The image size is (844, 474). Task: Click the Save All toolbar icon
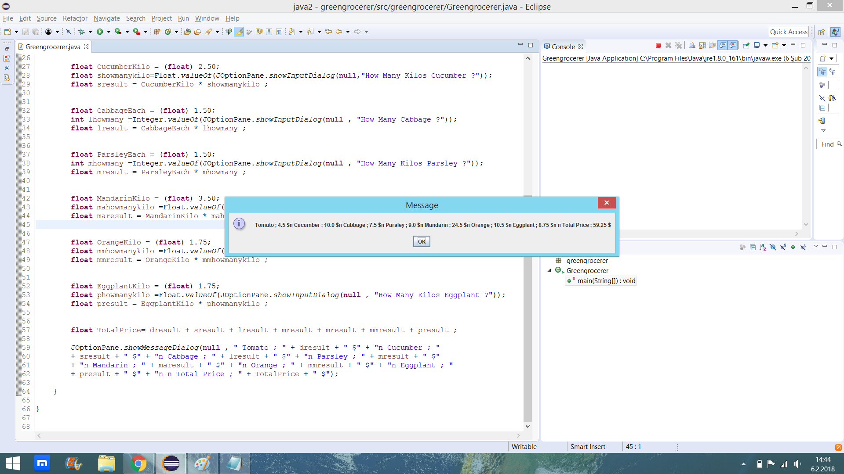tap(36, 32)
